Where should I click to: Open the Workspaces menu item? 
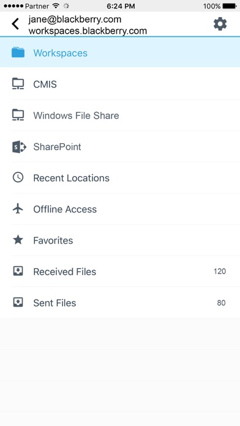(x=120, y=53)
